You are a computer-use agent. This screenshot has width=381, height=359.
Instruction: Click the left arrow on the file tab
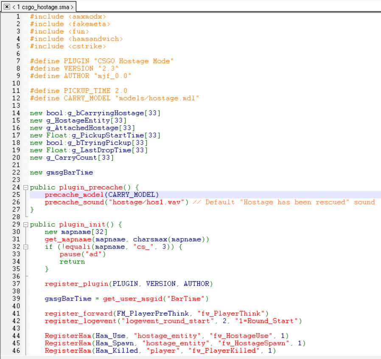point(14,7)
